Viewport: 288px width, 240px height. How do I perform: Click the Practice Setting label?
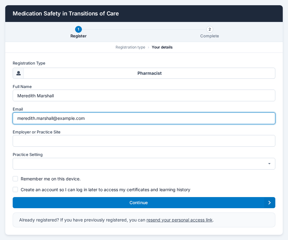coord(28,155)
